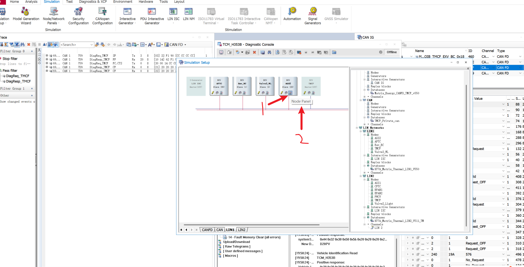Launch the Automation tool from ribbon
Viewport: 524px width, 267px height.
click(x=292, y=14)
